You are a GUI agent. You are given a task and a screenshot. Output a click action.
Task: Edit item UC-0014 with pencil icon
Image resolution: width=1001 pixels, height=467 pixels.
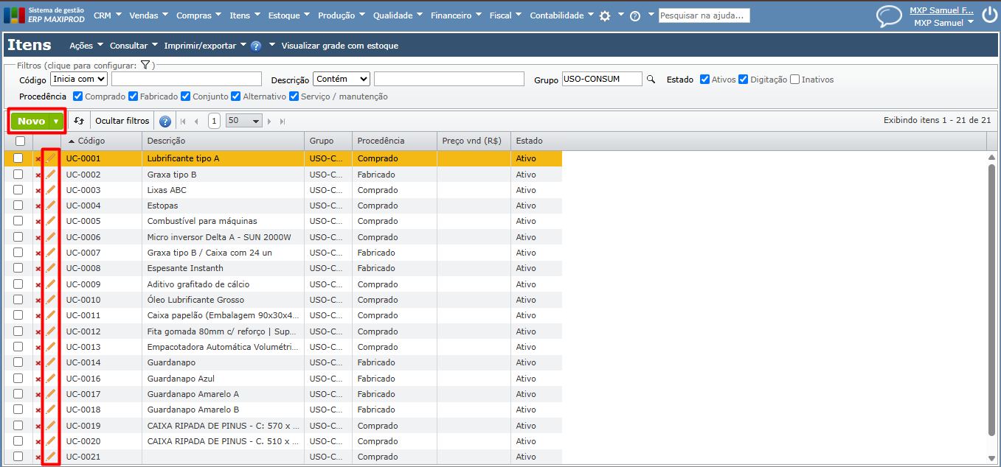(x=51, y=362)
